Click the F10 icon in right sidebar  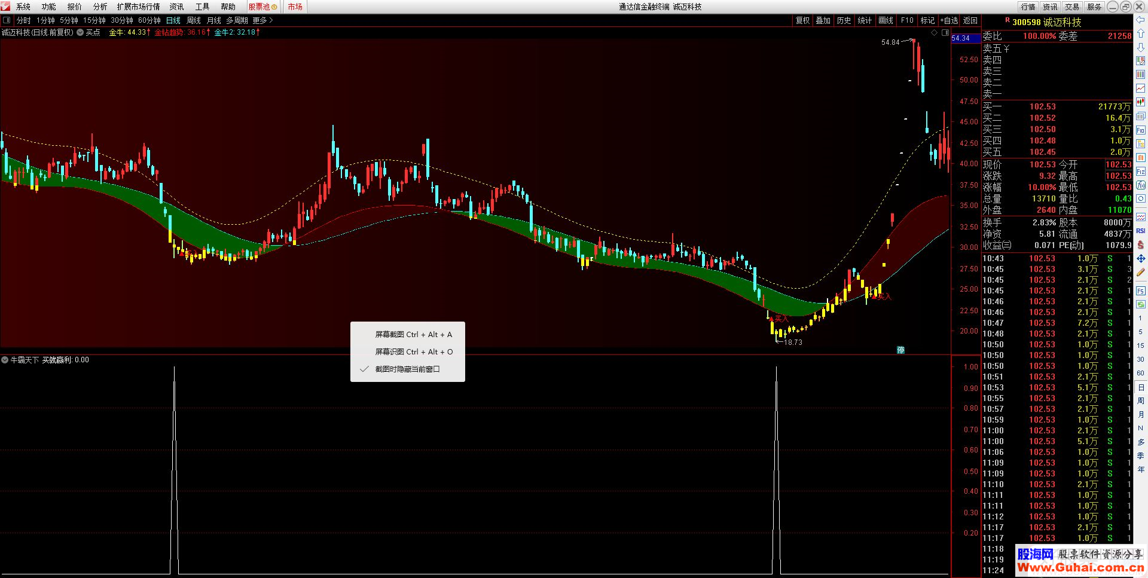[1141, 130]
